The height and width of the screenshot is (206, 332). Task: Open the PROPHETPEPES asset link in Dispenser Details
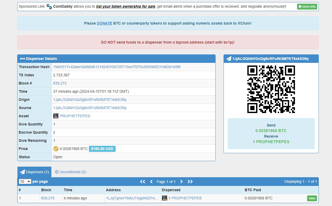pyautogui.click(x=75, y=116)
